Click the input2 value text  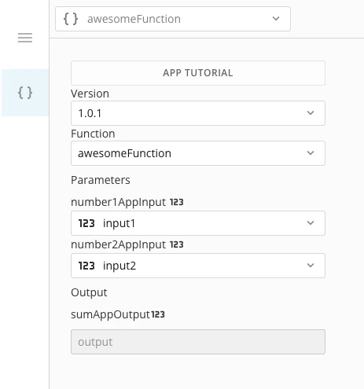(119, 266)
